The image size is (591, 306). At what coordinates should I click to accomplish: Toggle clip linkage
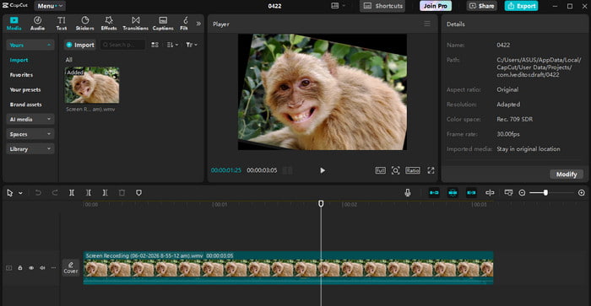click(471, 193)
